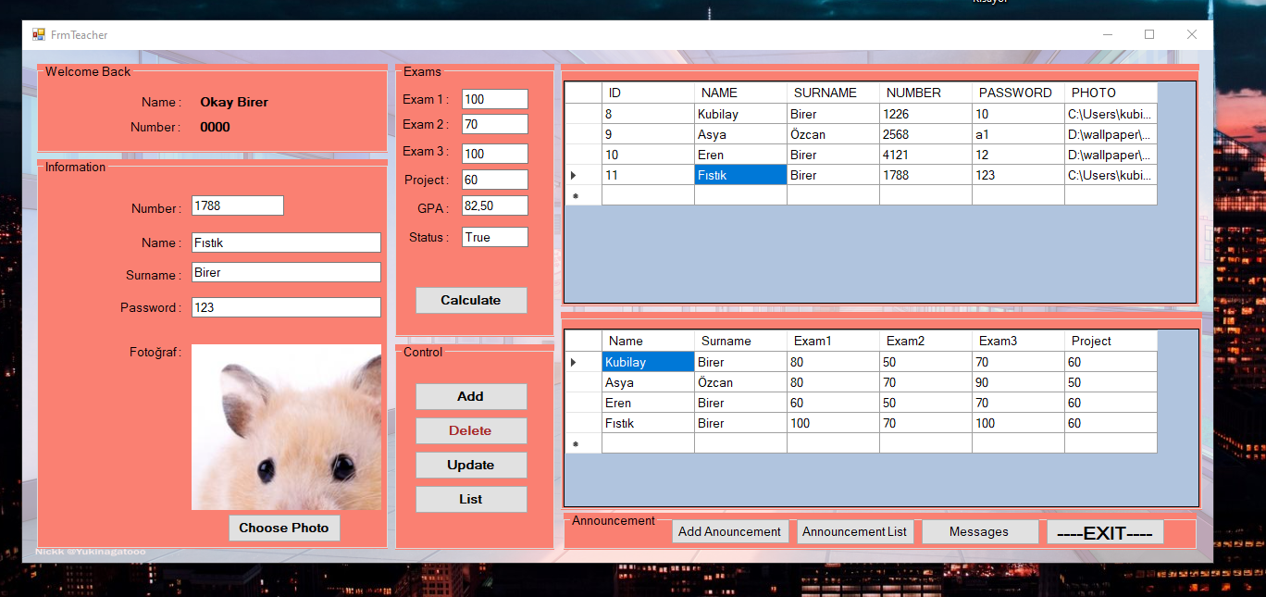Open the Messages button
1266x597 pixels.
979,531
